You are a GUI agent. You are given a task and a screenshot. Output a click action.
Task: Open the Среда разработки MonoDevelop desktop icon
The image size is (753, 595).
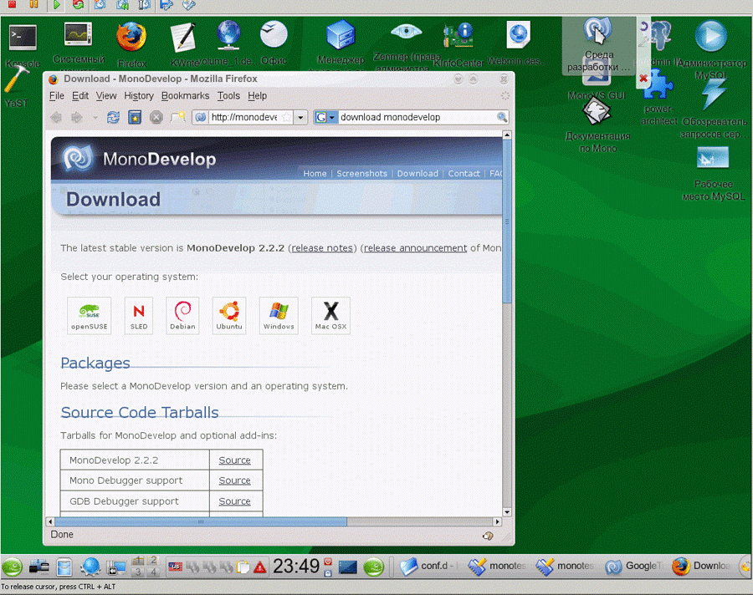pyautogui.click(x=598, y=31)
